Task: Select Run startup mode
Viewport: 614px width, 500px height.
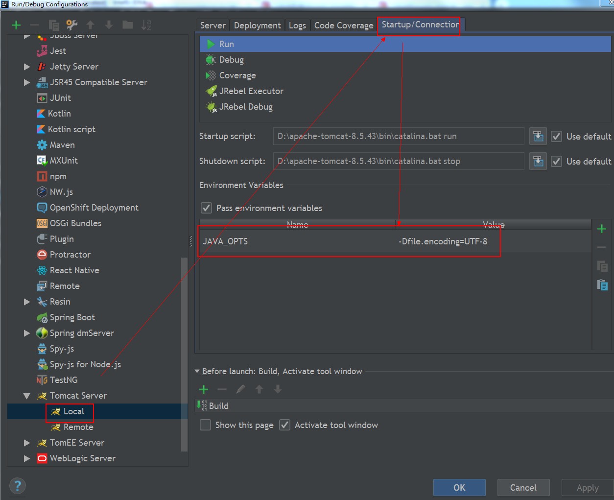Action: tap(405, 44)
